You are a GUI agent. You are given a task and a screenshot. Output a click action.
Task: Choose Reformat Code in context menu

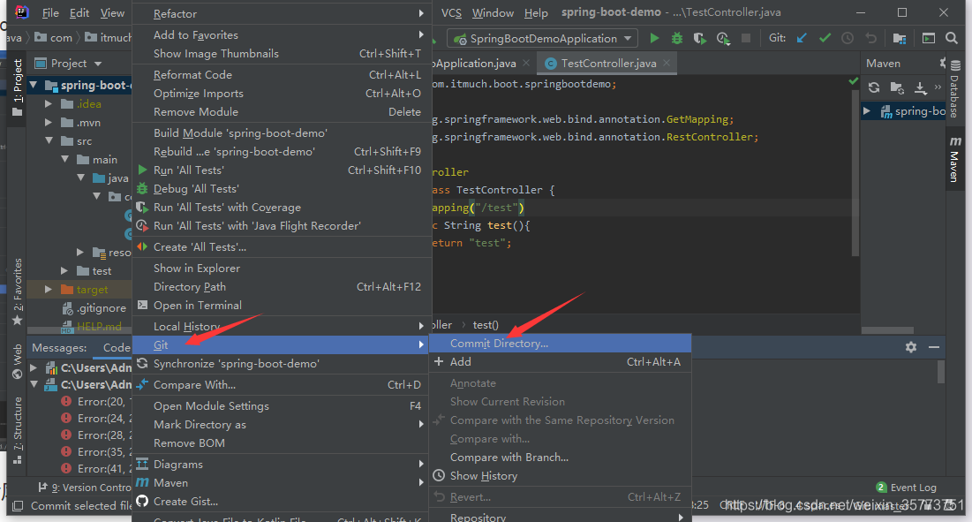coord(282,75)
